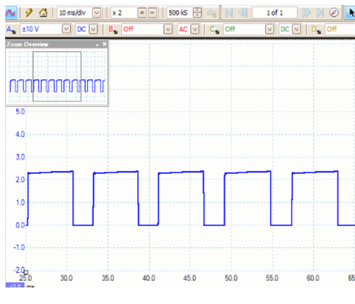Click the -1.0 voltage axis label

19,247
